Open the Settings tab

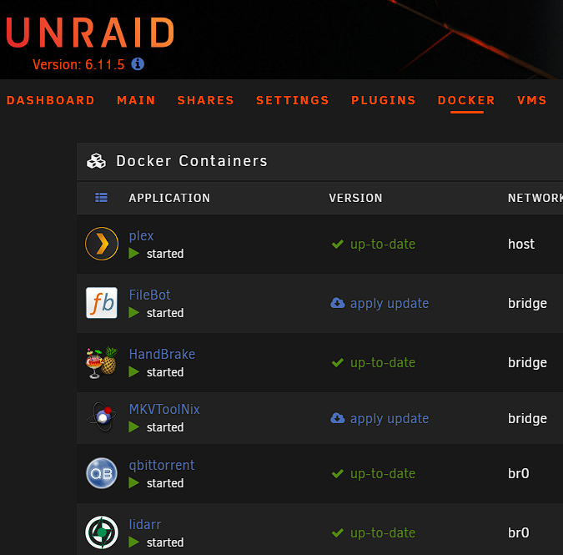(293, 100)
